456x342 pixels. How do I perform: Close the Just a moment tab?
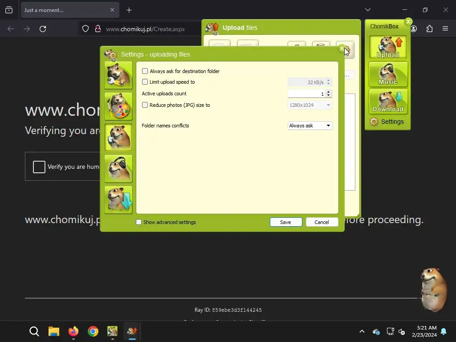coord(112,10)
